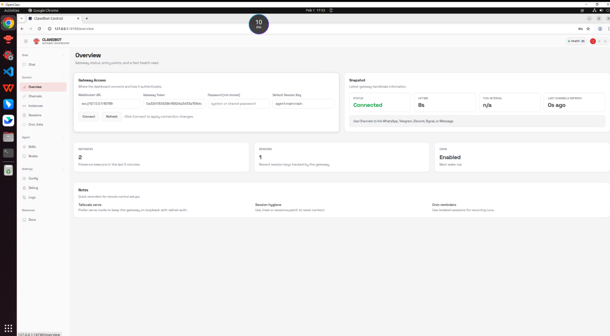Click the Connect button
Screen dimensions: 610x336
click(x=89, y=117)
